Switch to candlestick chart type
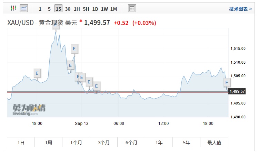This screenshot has height=154, width=258. point(13,8)
